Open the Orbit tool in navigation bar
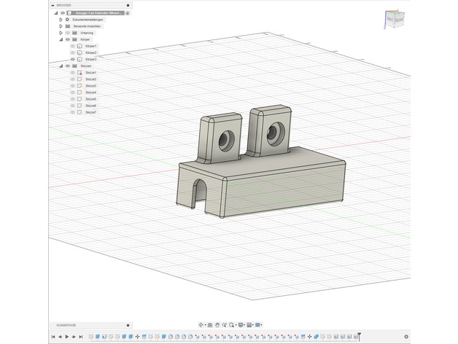458x344 pixels. coord(201,324)
